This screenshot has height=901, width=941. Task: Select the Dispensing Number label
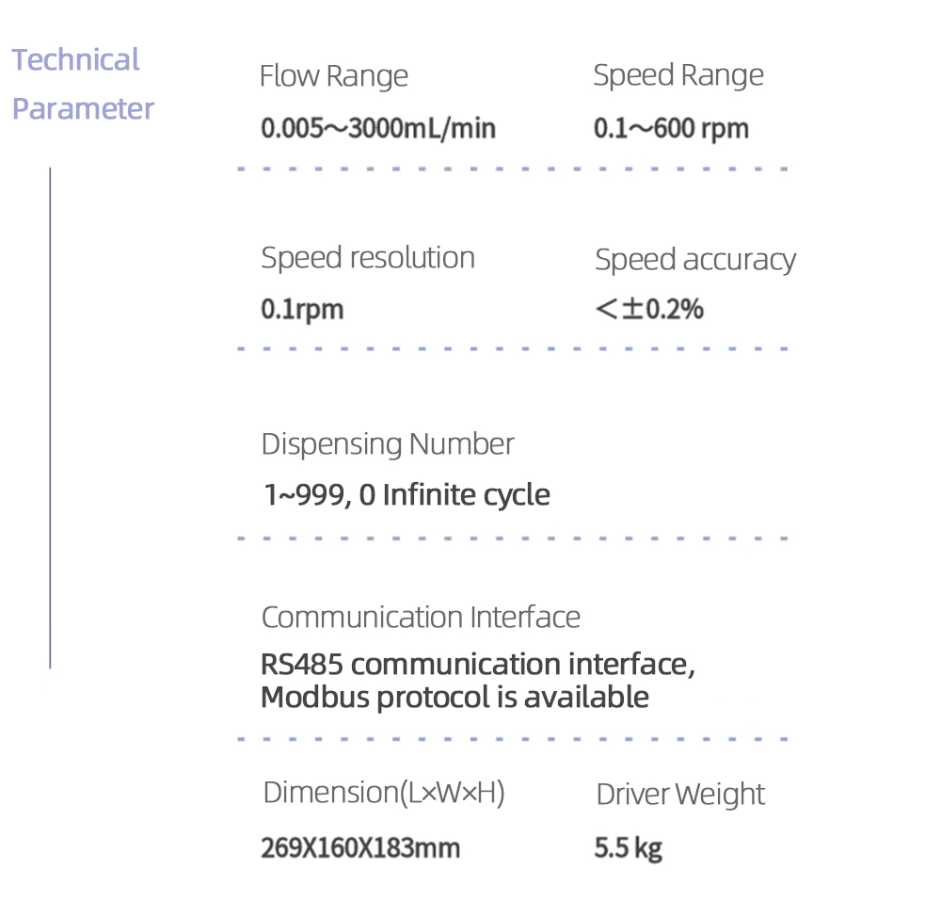(x=388, y=444)
